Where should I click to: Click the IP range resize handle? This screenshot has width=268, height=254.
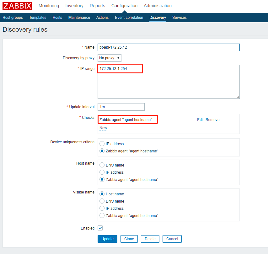pos(238,97)
